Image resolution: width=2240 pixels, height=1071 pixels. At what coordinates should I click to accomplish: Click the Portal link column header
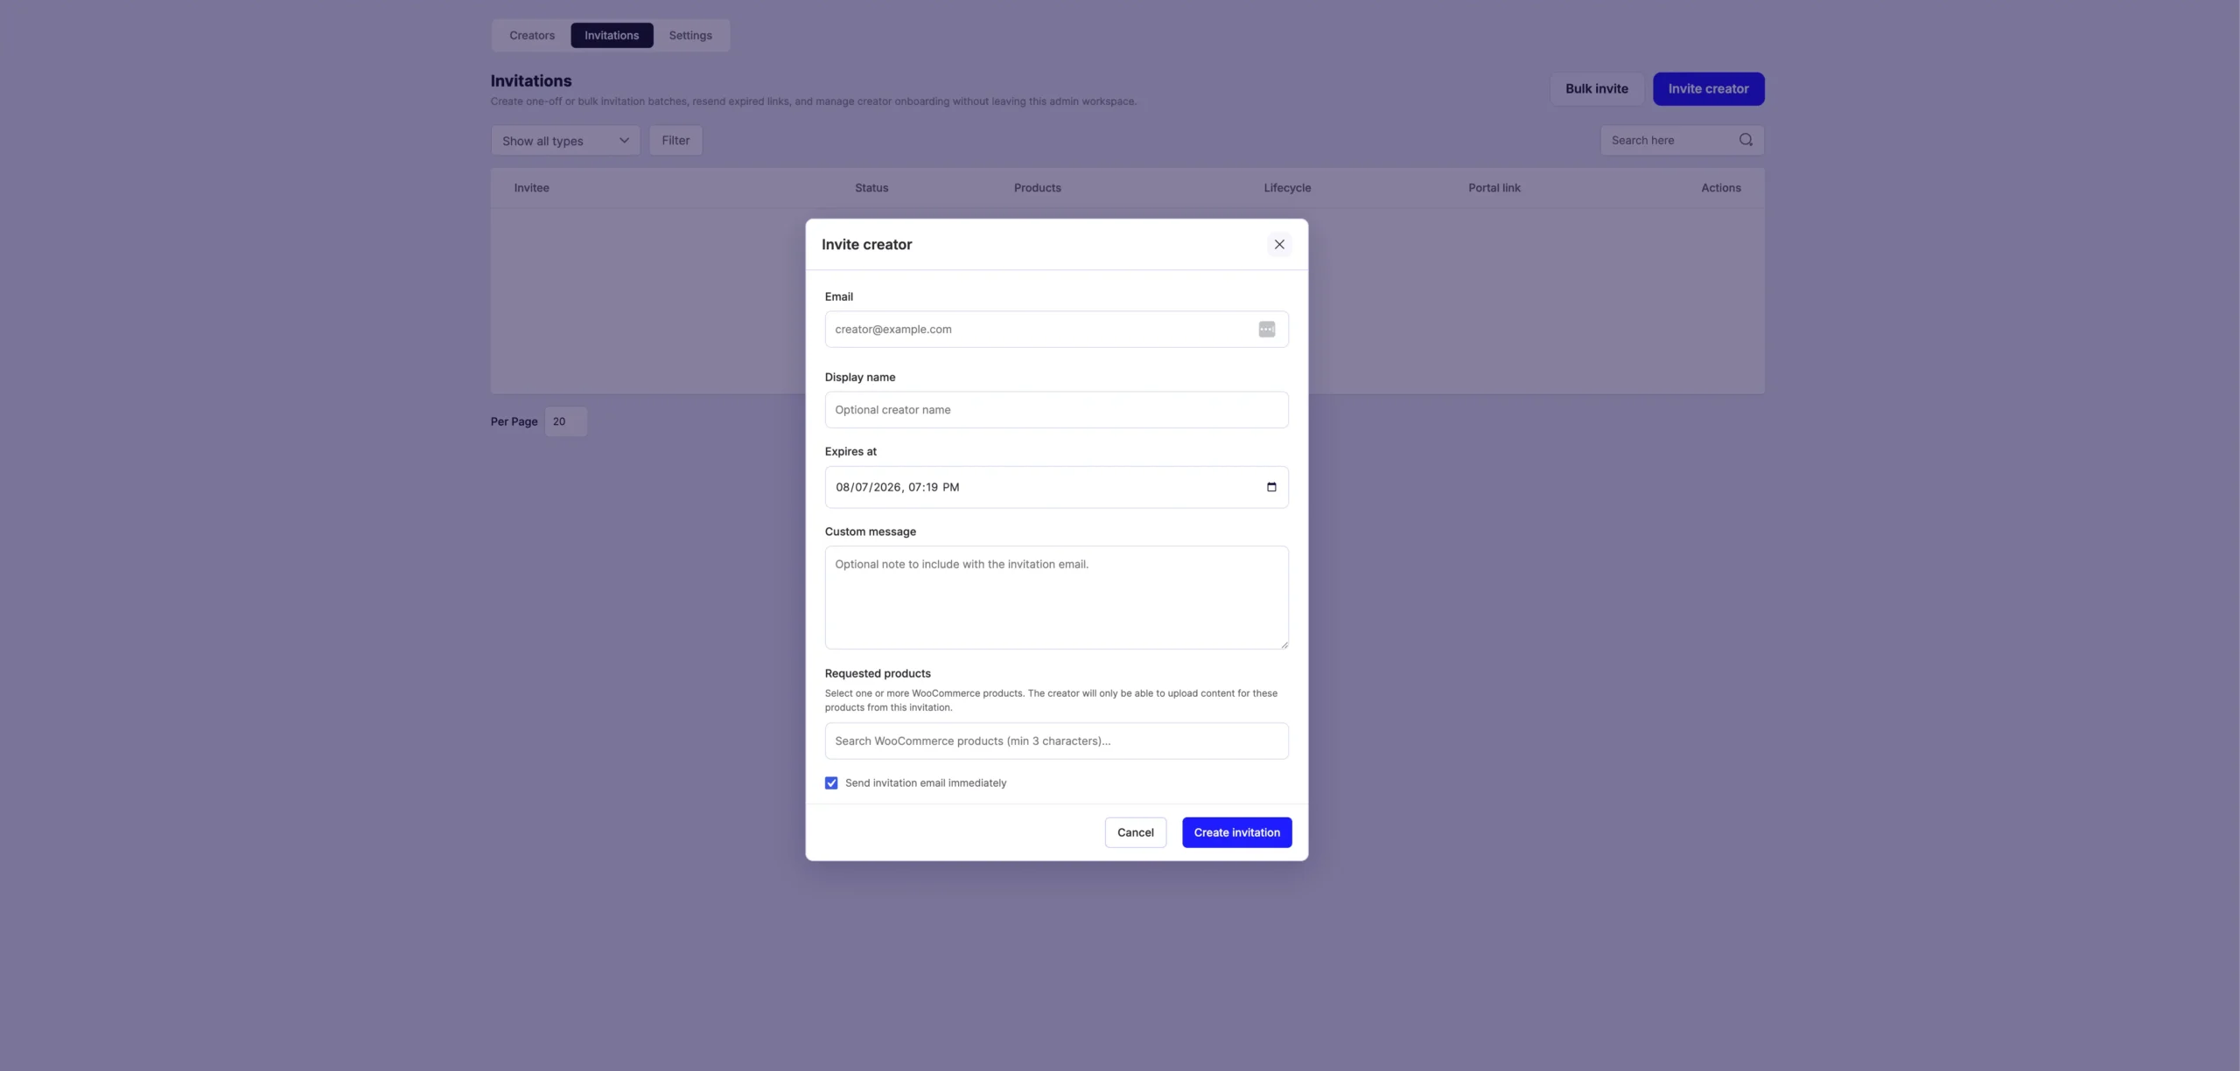click(1494, 188)
